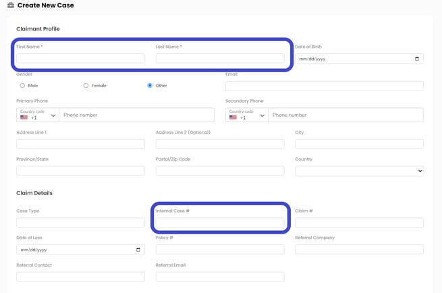Click the Claim # input field

(359, 223)
